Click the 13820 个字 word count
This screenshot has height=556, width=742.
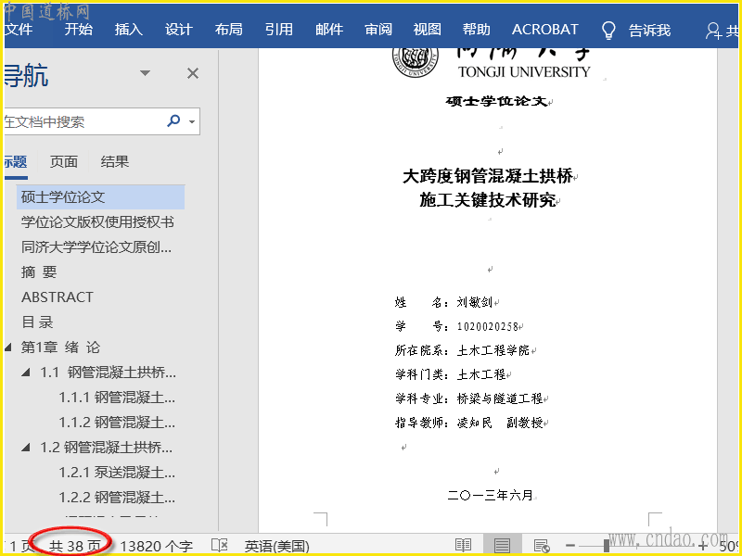pyautogui.click(x=157, y=547)
